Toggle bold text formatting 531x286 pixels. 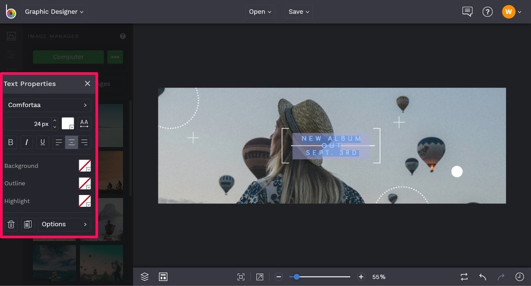click(11, 142)
